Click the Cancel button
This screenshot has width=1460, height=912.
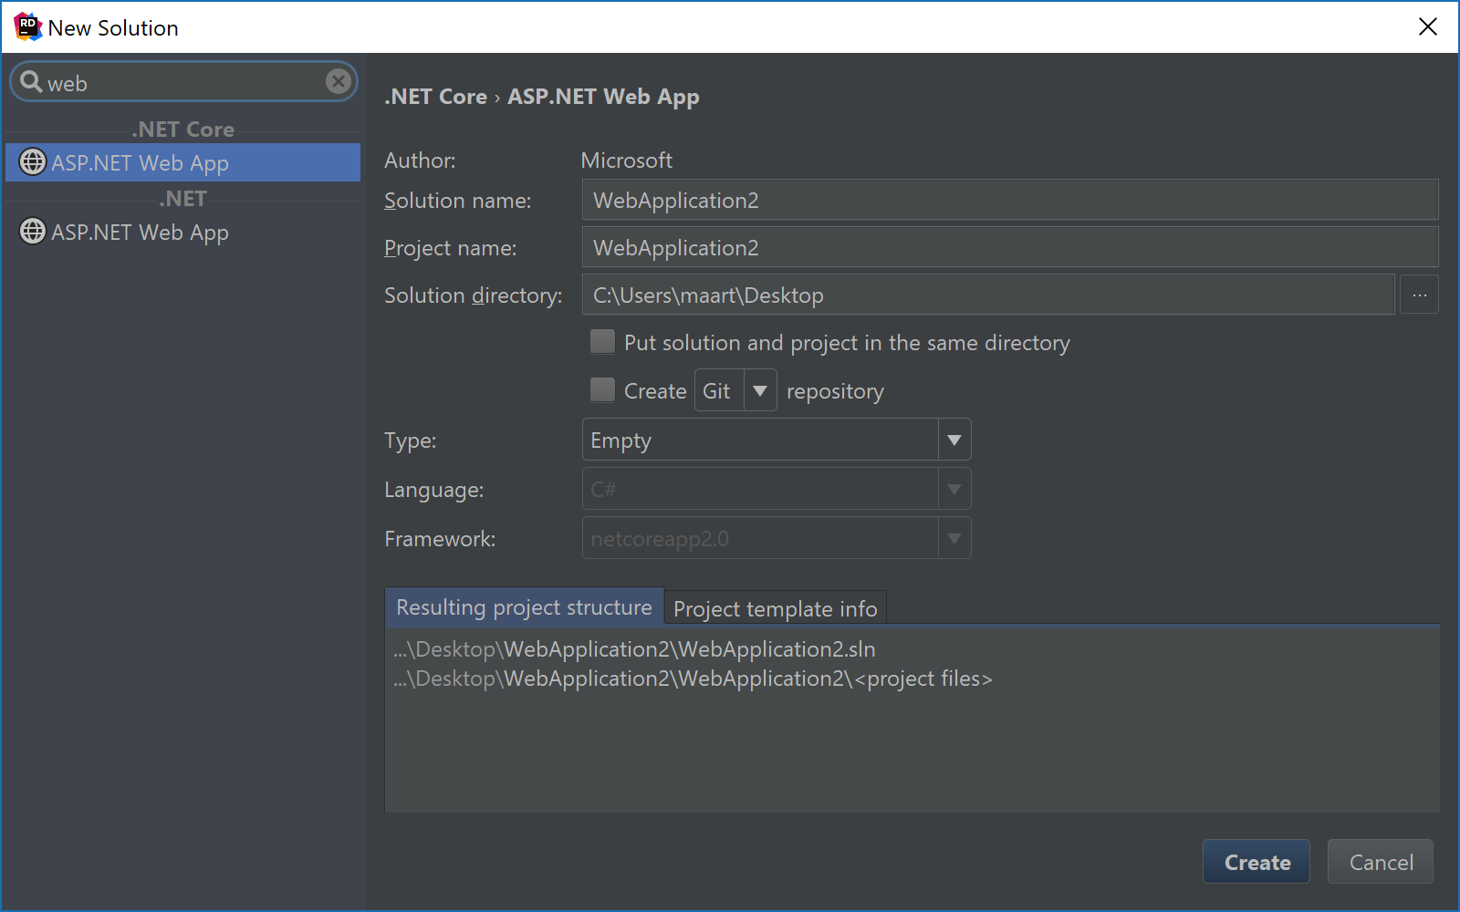1381,862
